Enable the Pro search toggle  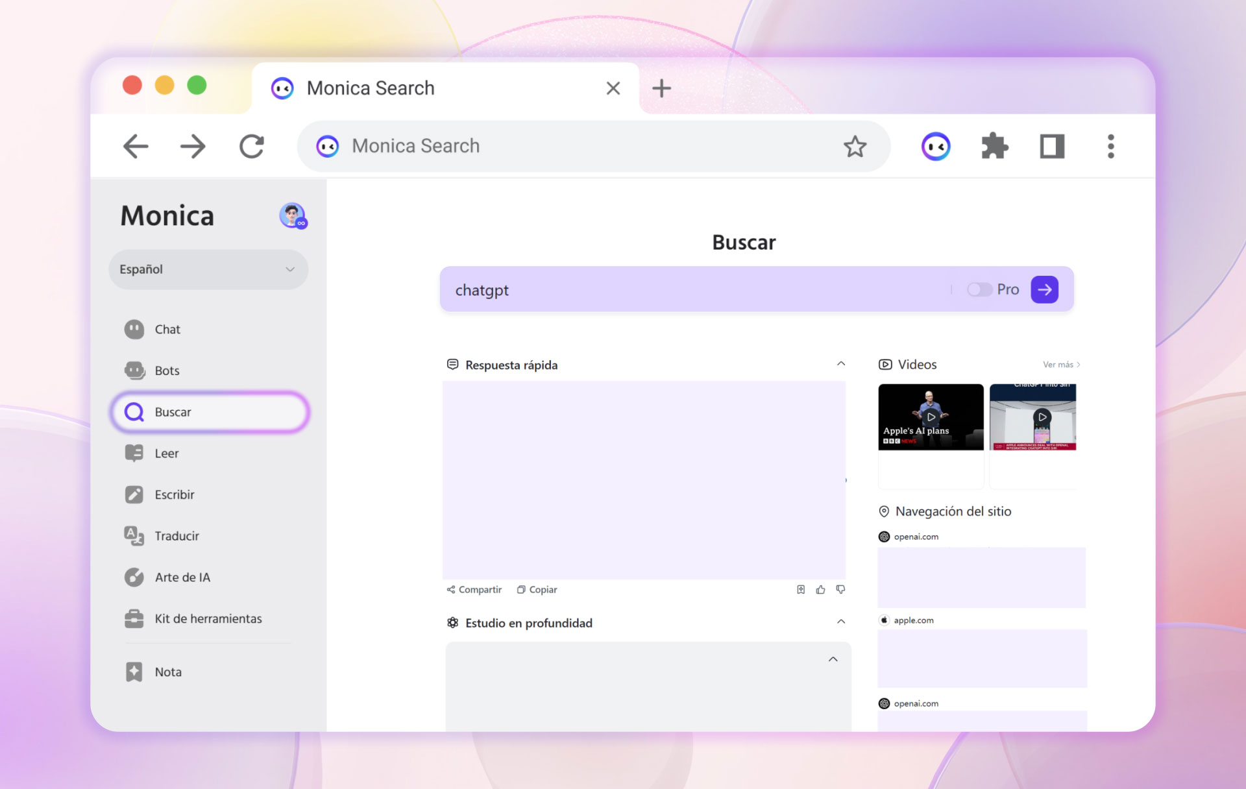point(979,289)
